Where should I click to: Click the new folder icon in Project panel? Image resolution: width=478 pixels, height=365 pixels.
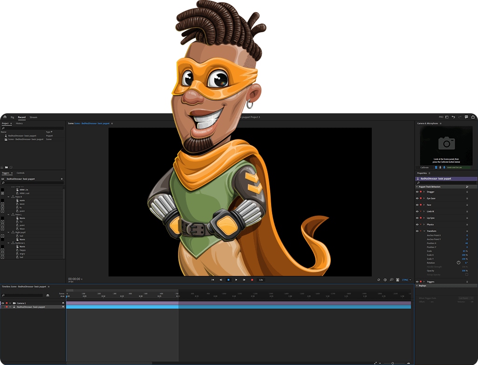point(7,167)
